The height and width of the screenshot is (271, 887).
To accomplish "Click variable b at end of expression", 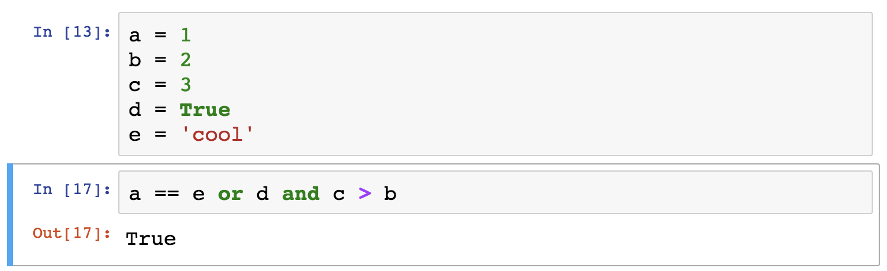I will (390, 193).
